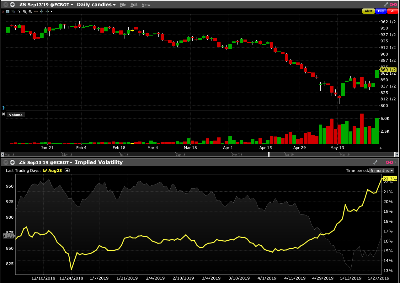Click the blue Buy button
The height and width of the screenshot is (283, 400).
click(x=381, y=11)
